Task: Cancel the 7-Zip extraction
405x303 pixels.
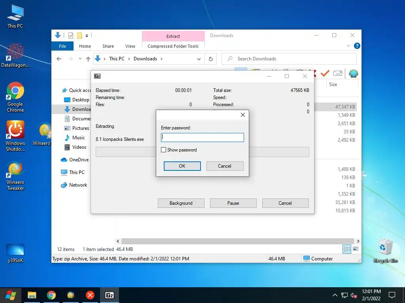Action: coord(285,203)
